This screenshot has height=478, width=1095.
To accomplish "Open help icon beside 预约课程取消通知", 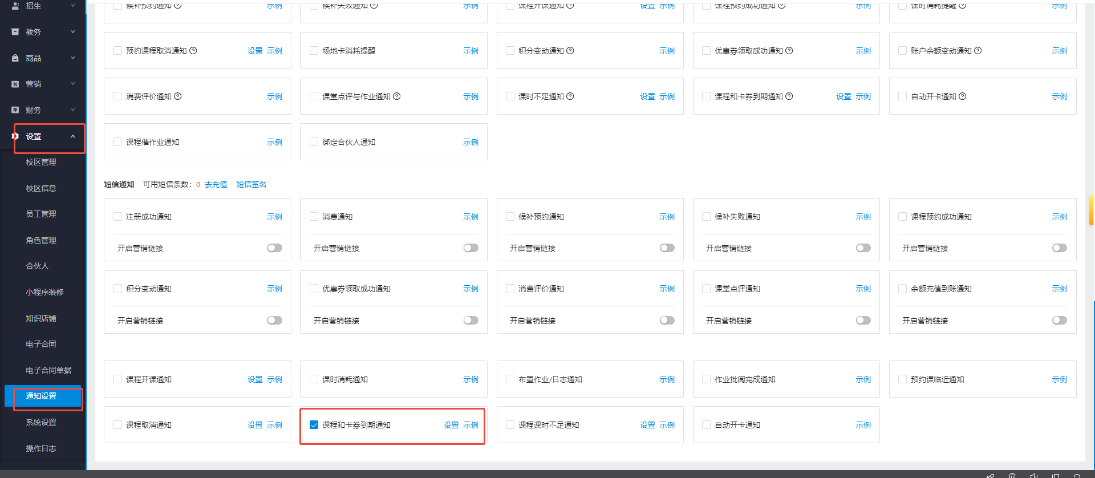I will [x=193, y=51].
